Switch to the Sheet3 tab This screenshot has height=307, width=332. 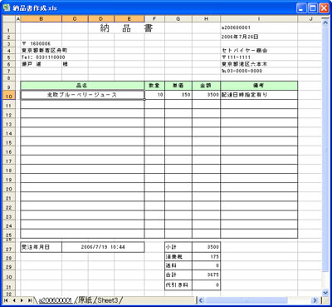pyautogui.click(x=108, y=300)
